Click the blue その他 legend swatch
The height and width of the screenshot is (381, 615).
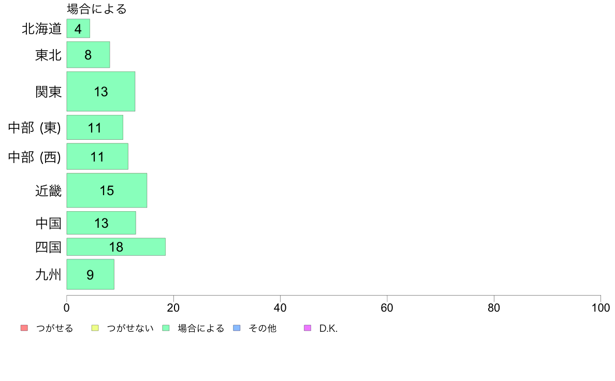tap(237, 328)
